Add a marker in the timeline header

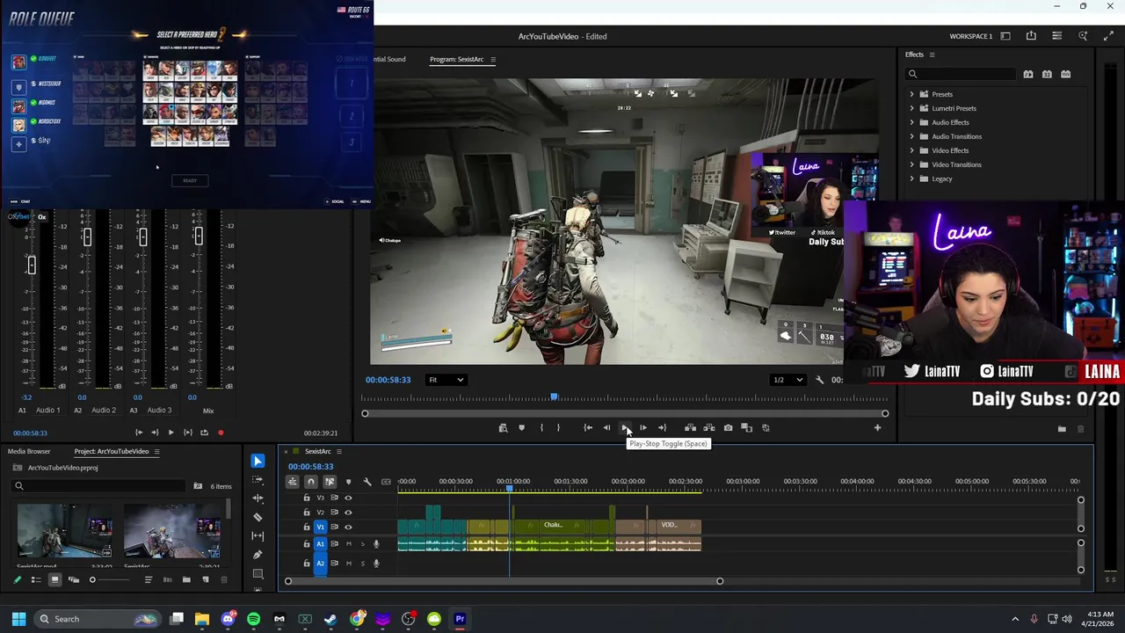click(348, 482)
